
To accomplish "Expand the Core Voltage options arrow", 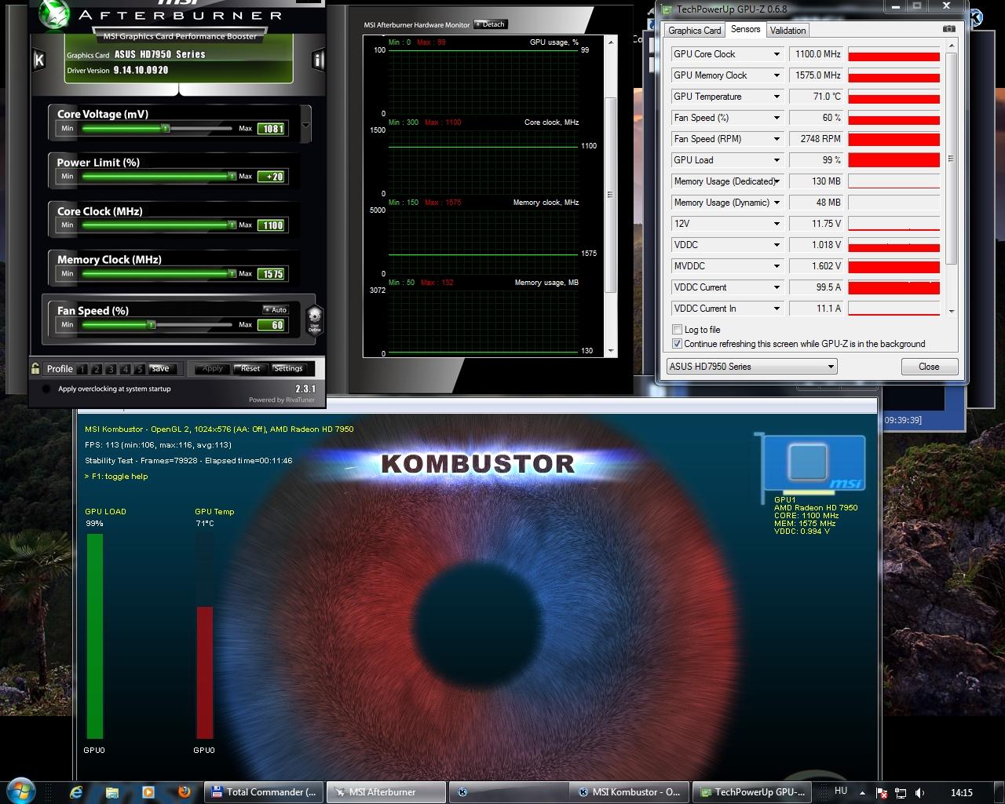I will [305, 126].
